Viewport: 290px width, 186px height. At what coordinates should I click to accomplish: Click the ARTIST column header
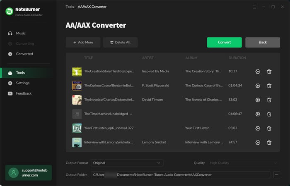[x=148, y=58]
